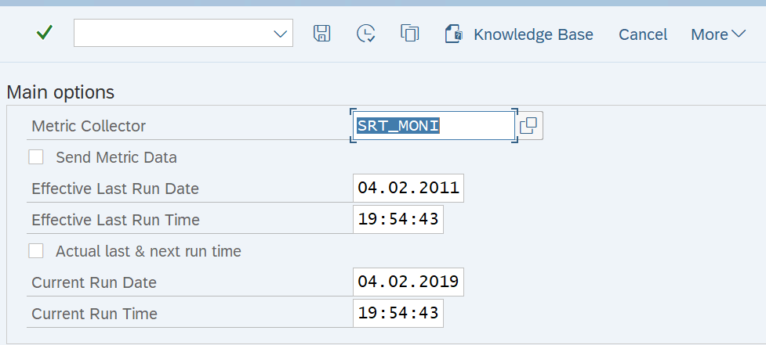The height and width of the screenshot is (345, 766).
Task: Select the Effective Last Run Date value field
Action: point(408,189)
